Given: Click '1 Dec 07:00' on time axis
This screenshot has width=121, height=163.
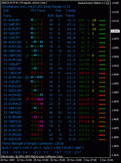Looking at the screenshot, I should tap(90, 160).
